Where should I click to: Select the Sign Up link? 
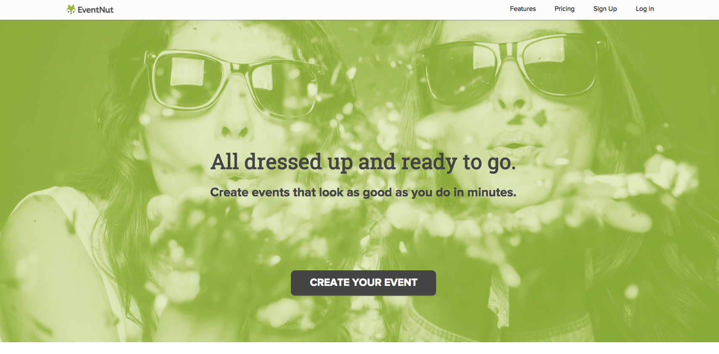click(605, 9)
